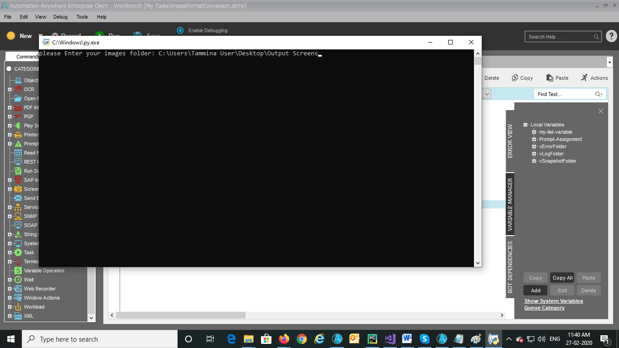Click the taskbar clock showing 11:40 AM
619x348 pixels.
[579, 339]
